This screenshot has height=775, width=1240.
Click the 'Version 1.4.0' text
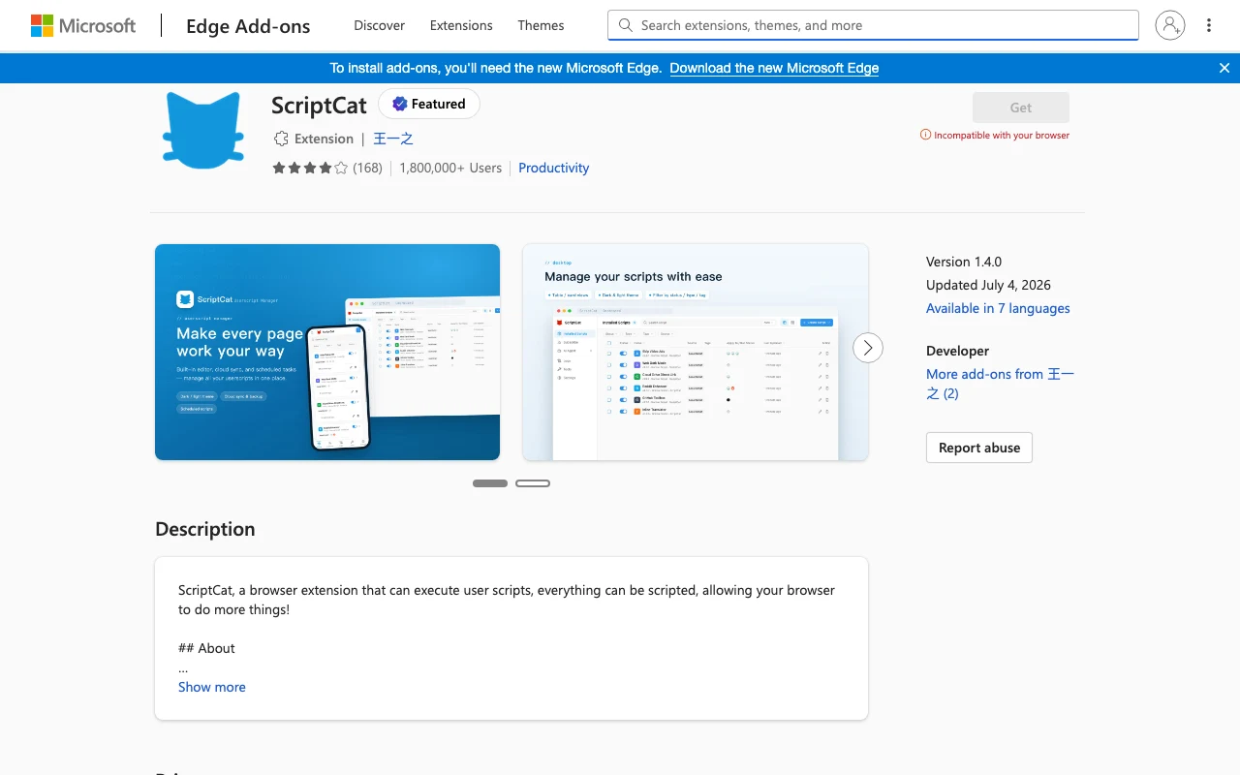tap(964, 262)
